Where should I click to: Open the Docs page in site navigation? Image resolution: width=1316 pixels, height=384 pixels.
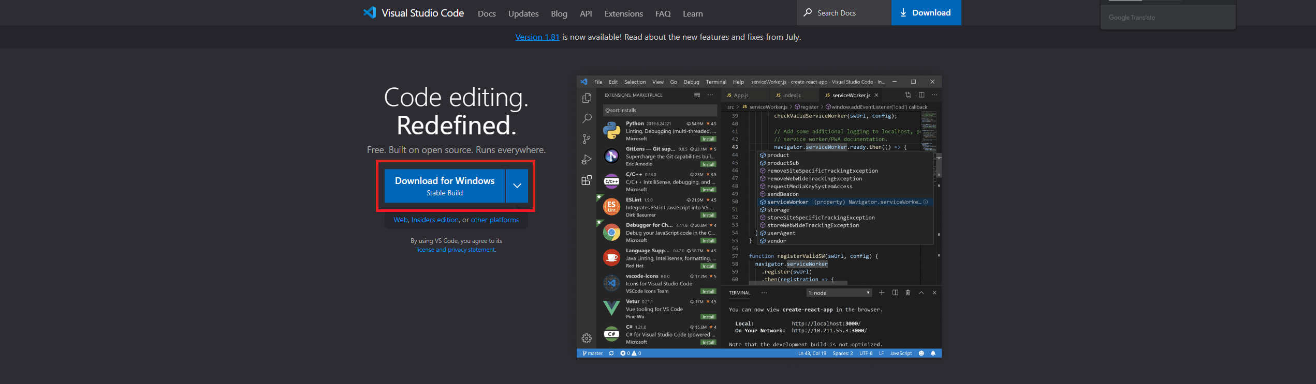pyautogui.click(x=487, y=14)
